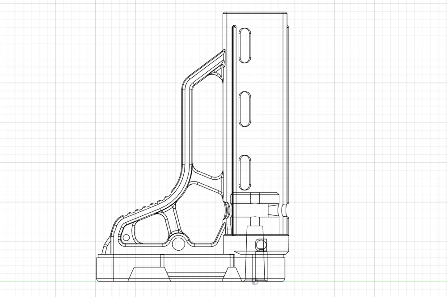
Task: Select the small circular hole at lower left
Action: pyautogui.click(x=126, y=236)
